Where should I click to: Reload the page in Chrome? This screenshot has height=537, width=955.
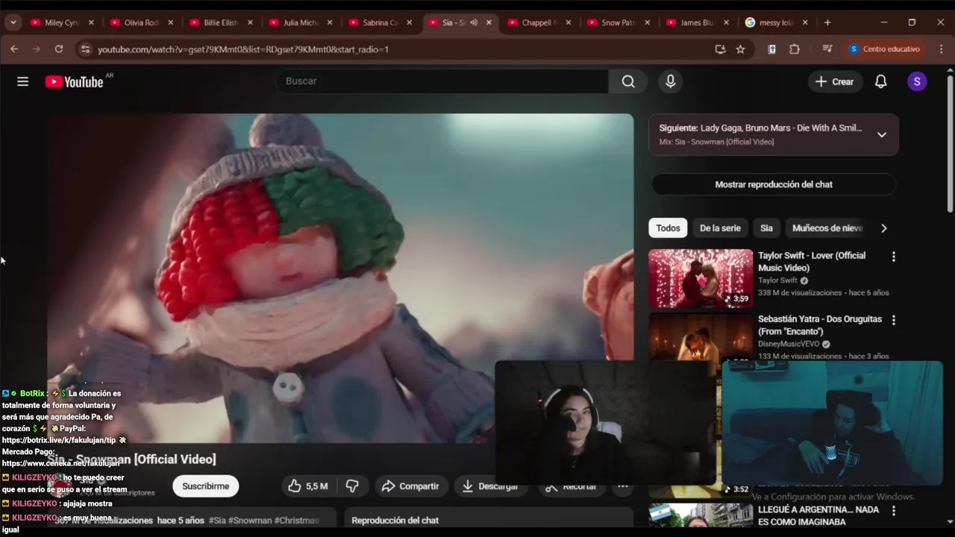[59, 49]
